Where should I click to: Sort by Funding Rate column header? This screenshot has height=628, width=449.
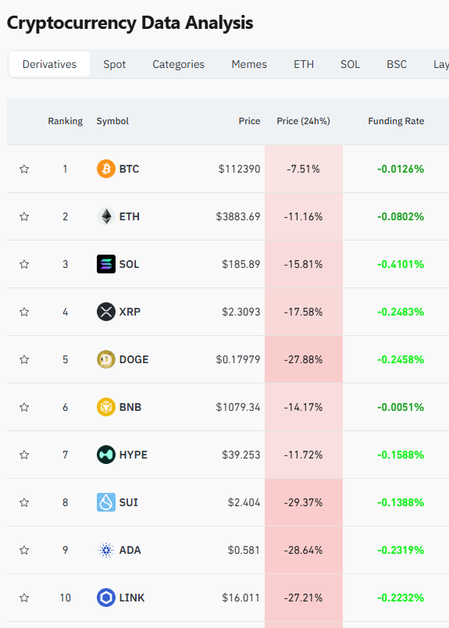pyautogui.click(x=396, y=121)
